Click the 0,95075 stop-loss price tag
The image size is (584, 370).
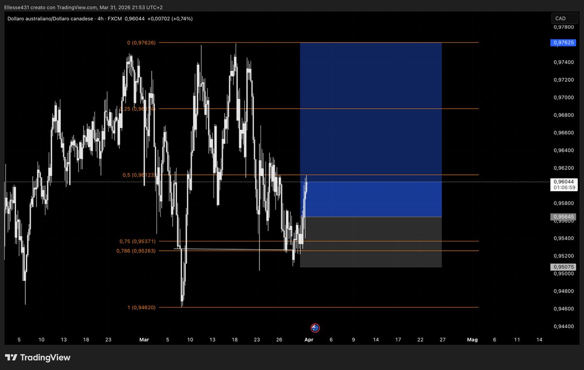564,267
